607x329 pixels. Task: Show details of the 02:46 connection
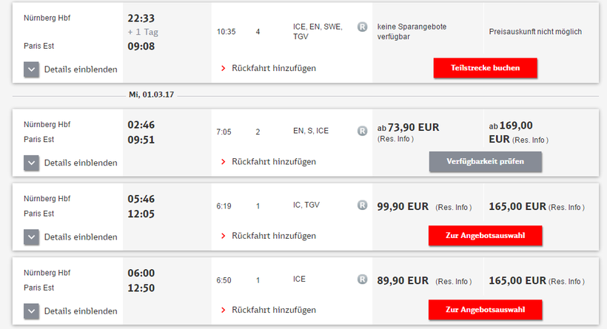point(31,163)
